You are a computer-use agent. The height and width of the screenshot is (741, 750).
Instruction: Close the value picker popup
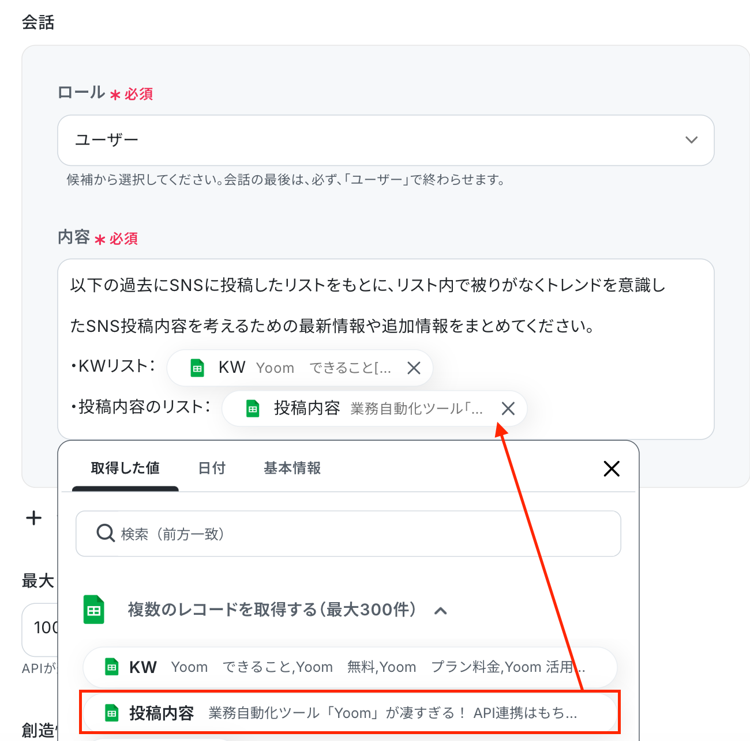click(612, 468)
